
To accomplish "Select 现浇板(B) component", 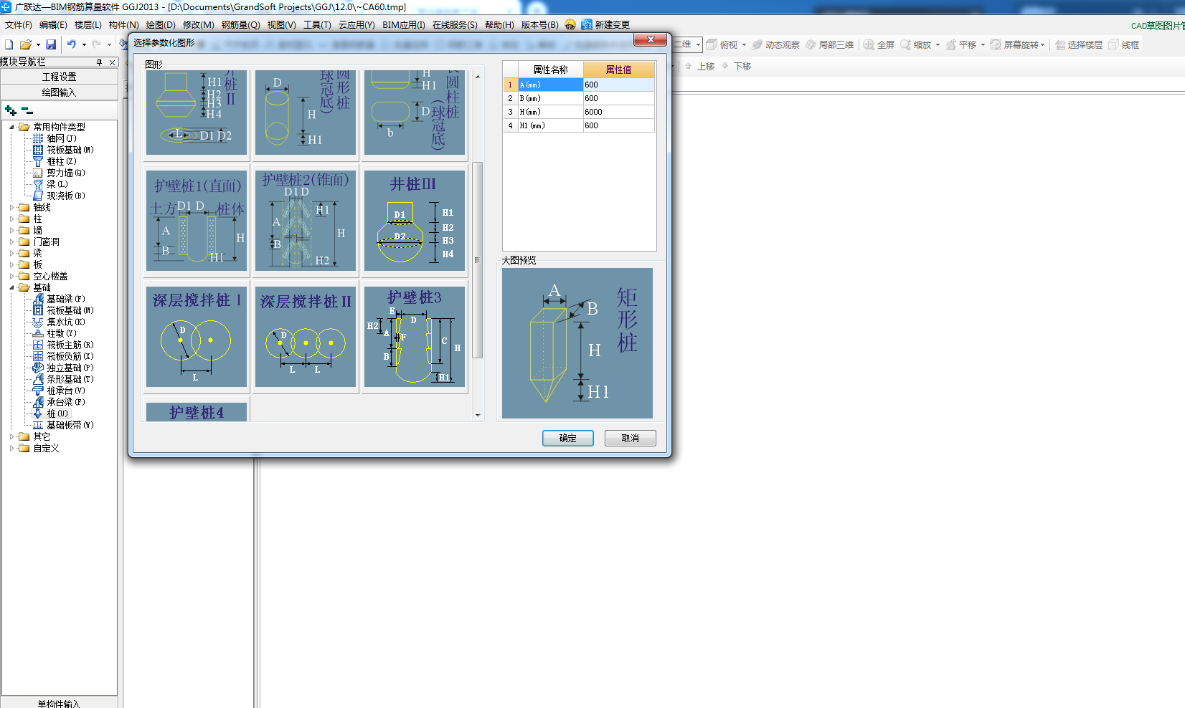I will click(66, 196).
